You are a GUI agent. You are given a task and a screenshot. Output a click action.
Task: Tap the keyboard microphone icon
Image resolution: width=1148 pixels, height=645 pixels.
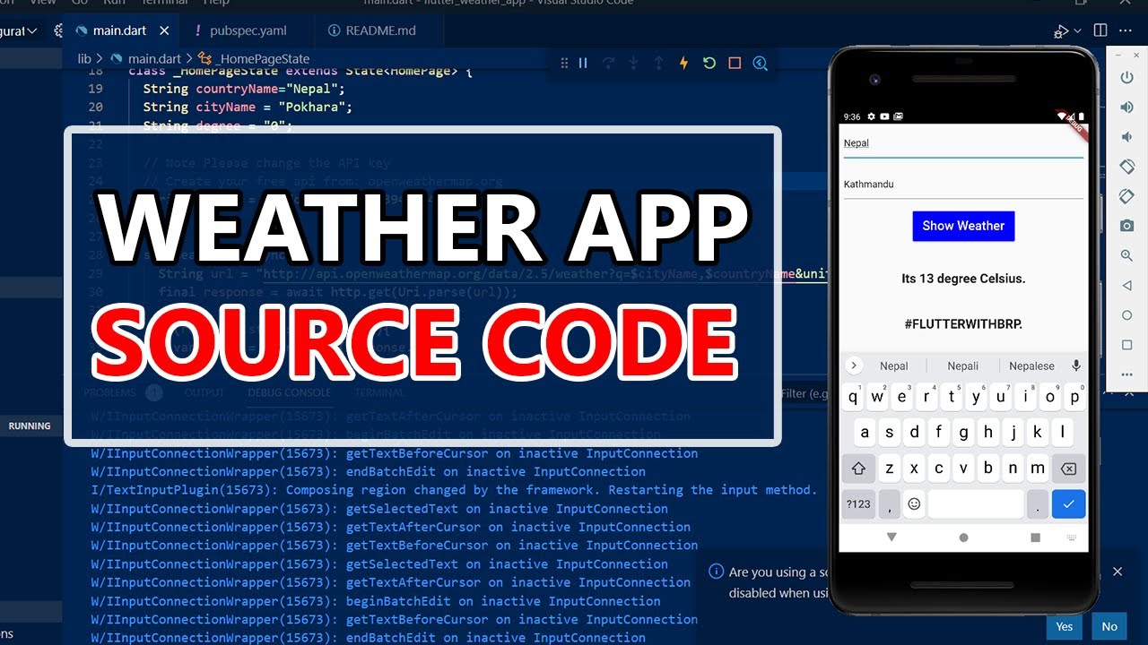1076,365
